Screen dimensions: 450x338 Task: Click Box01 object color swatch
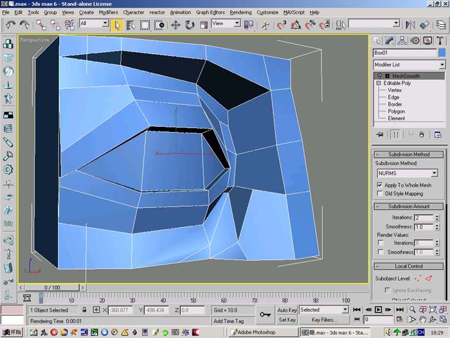(x=442, y=53)
